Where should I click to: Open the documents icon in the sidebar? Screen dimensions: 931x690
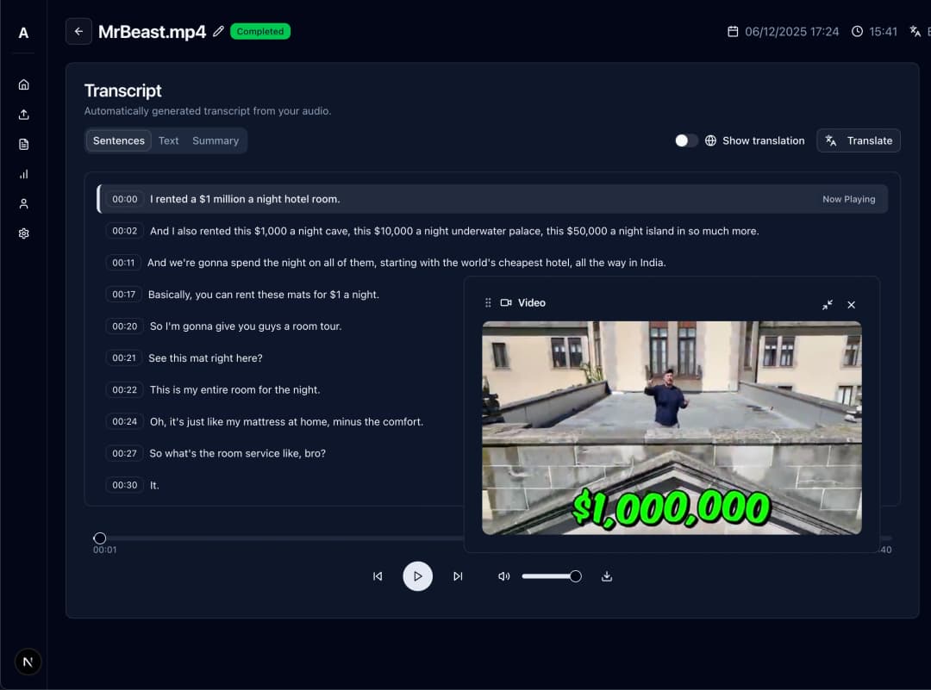pyautogui.click(x=24, y=144)
